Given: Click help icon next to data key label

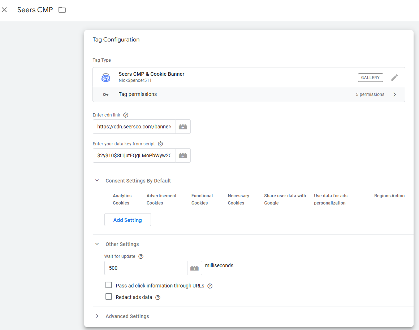Looking at the screenshot, I should tap(160, 144).
